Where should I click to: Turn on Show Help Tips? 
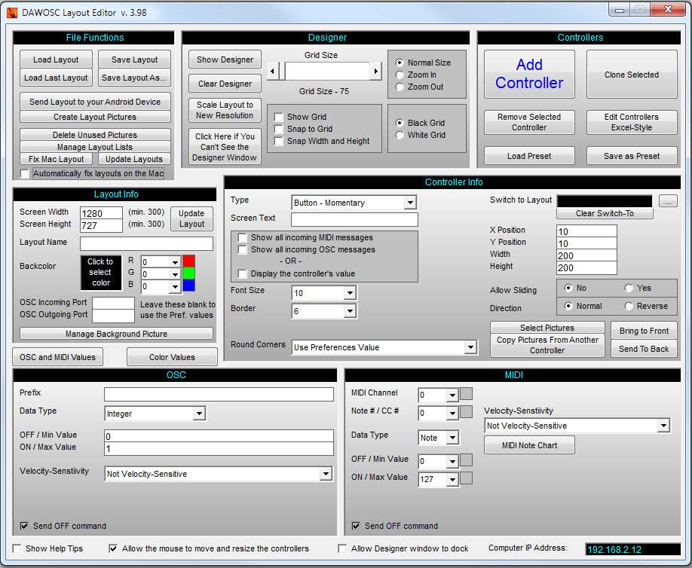(17, 548)
